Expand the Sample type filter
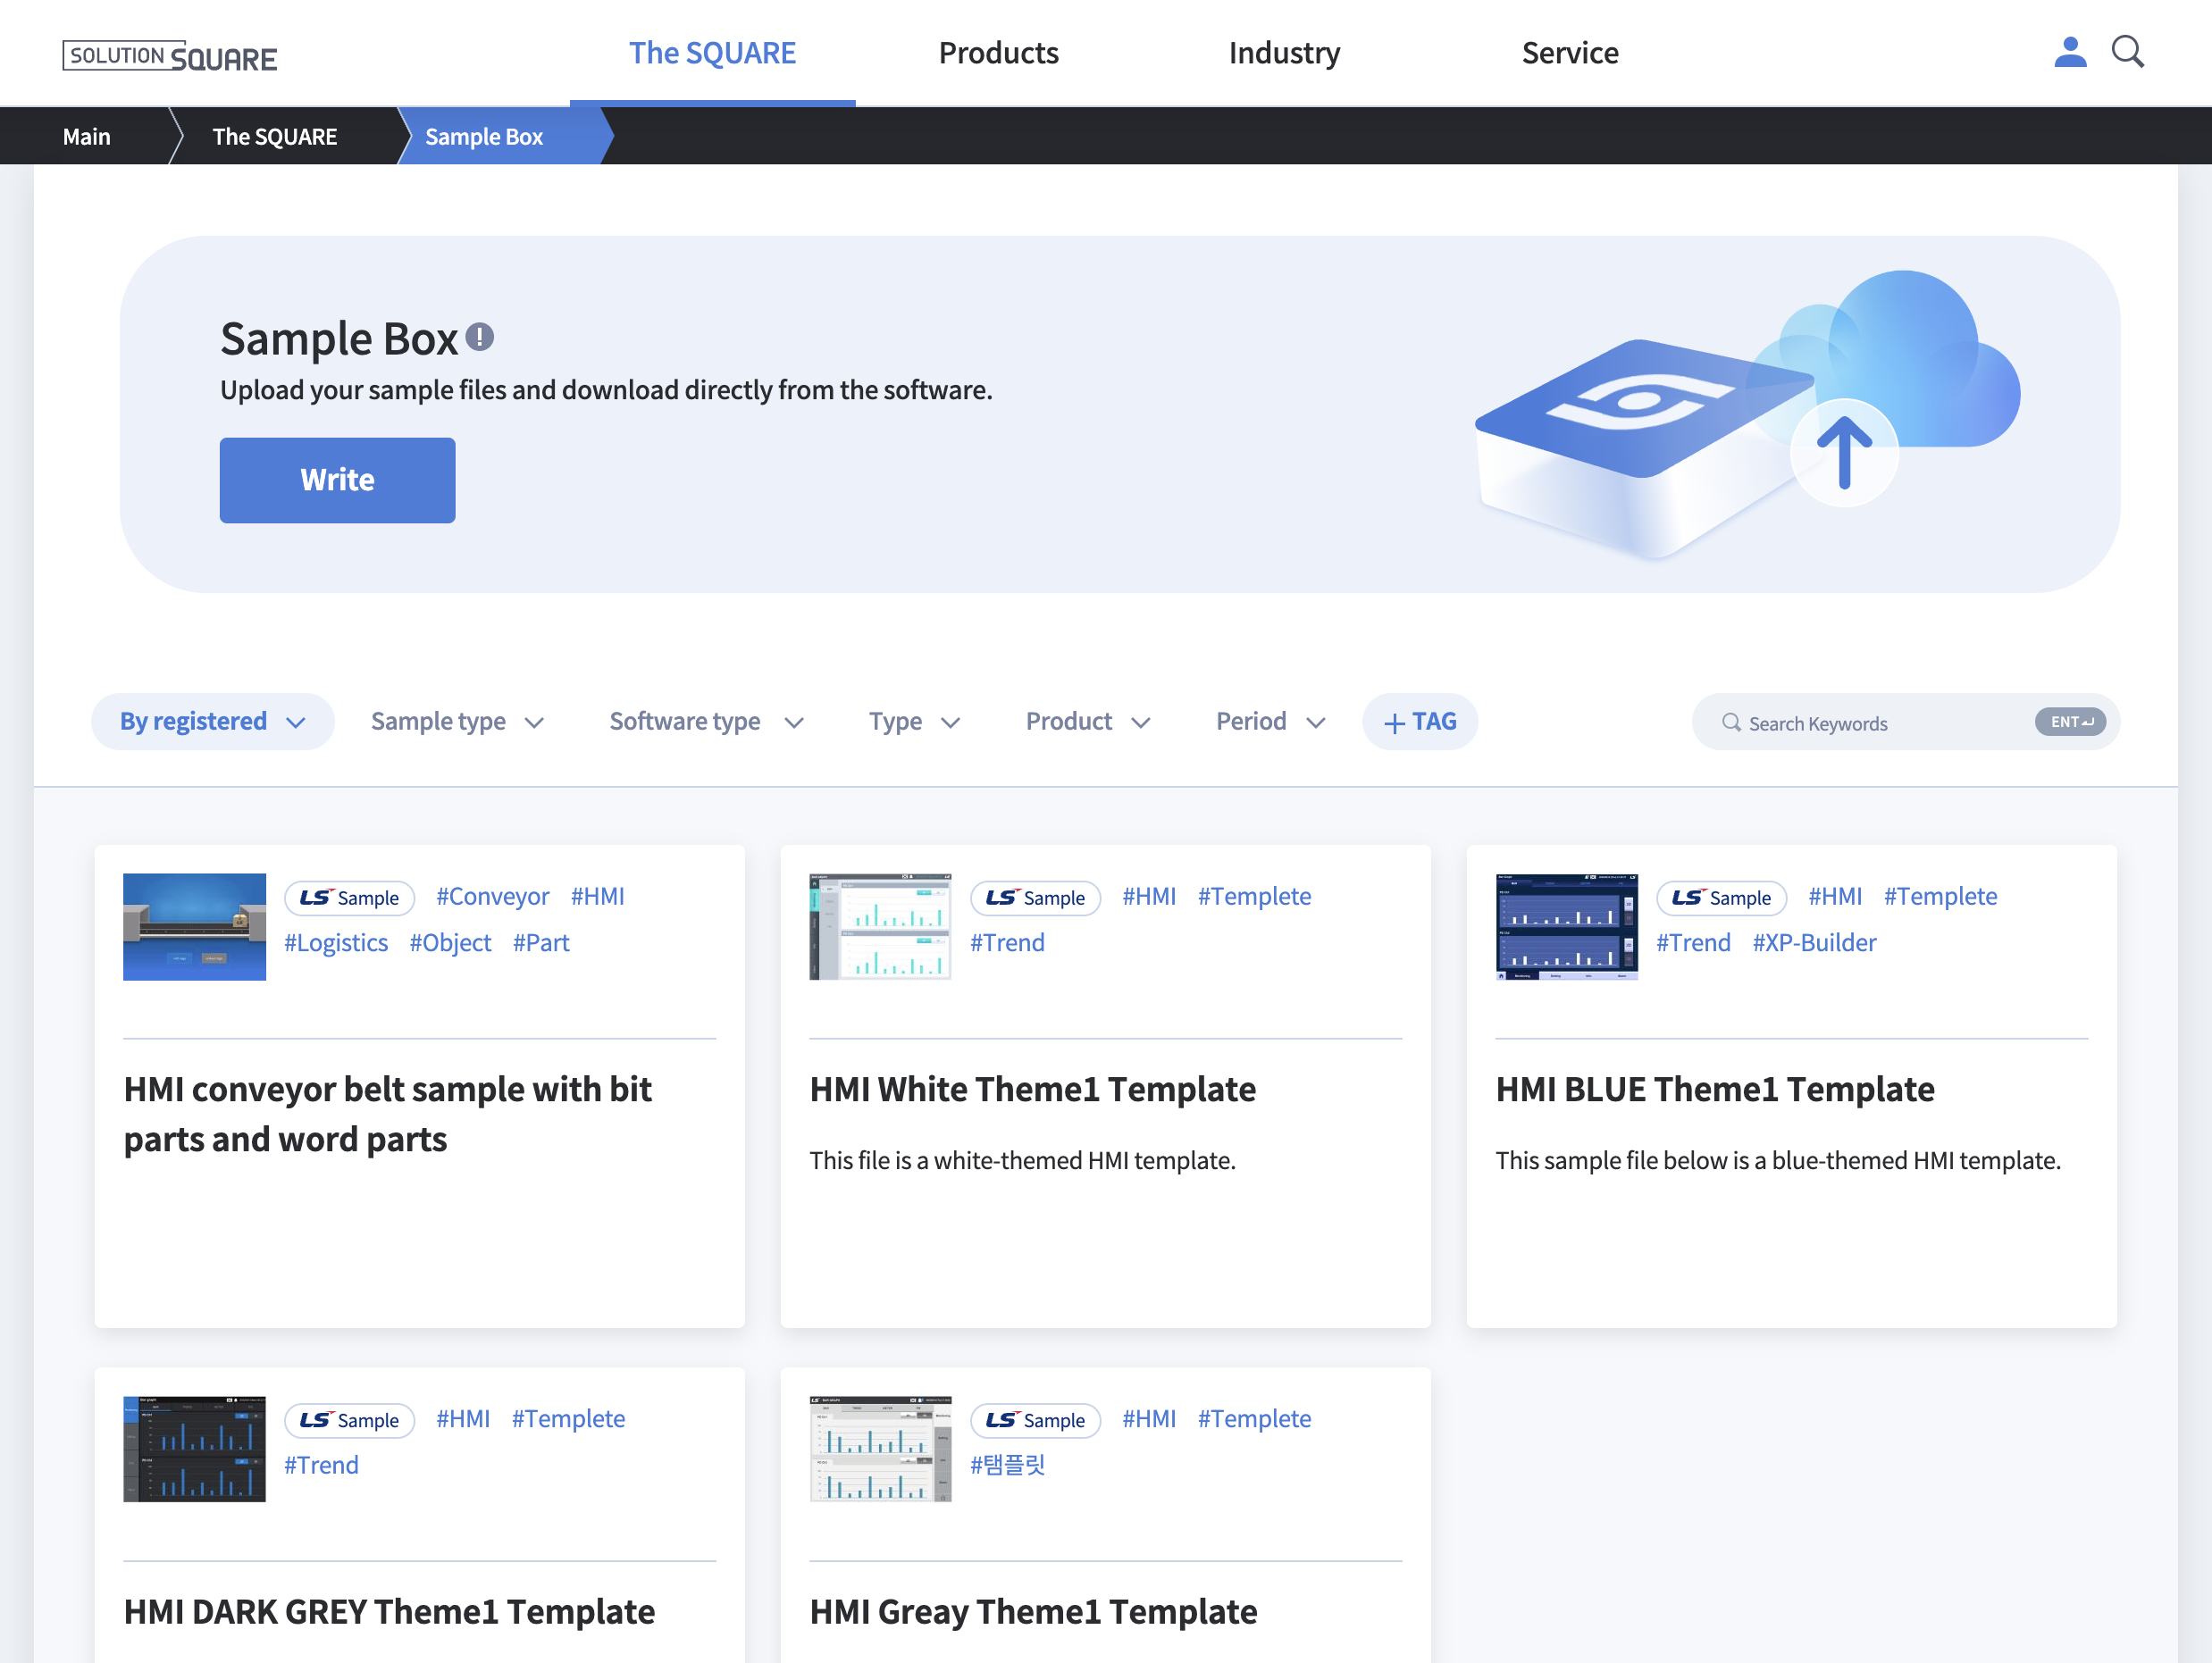Image resolution: width=2212 pixels, height=1663 pixels. tap(457, 722)
